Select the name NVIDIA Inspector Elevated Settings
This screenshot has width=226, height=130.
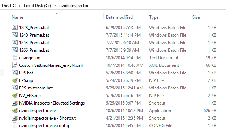click(52, 103)
